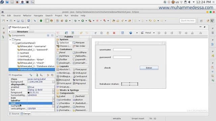Select JToggleButton component in palette

[64, 107]
